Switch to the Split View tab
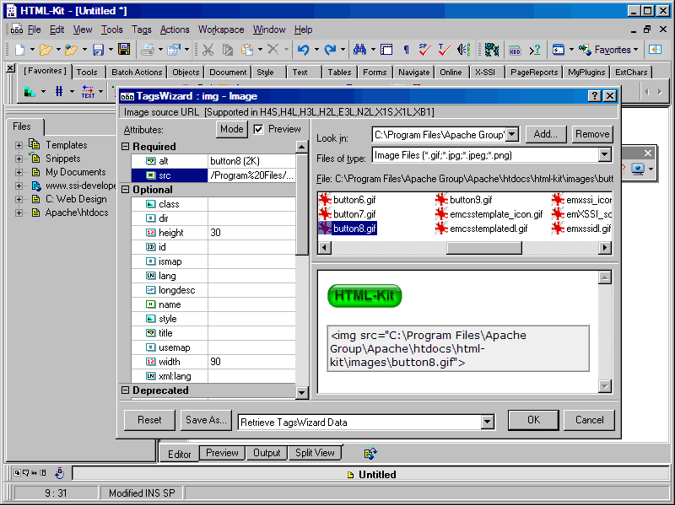 pyautogui.click(x=315, y=453)
